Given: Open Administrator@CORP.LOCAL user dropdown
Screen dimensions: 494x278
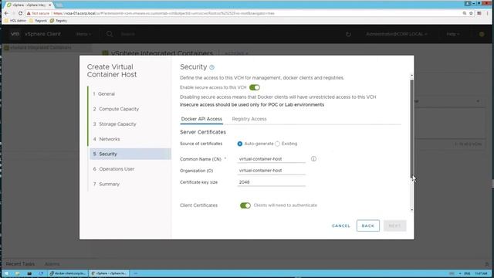Looking at the screenshot, I should point(397,34).
